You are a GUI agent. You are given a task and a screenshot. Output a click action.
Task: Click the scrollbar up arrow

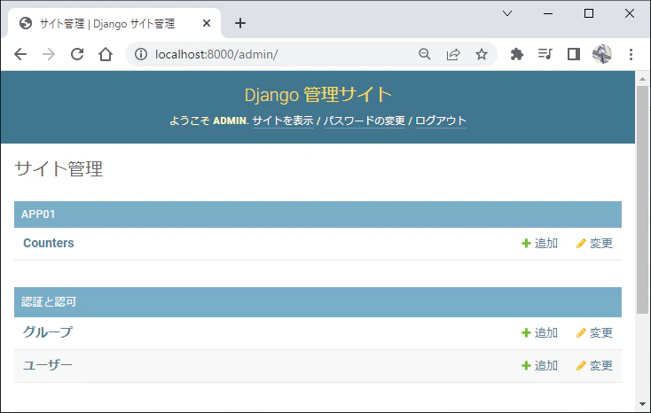(642, 79)
